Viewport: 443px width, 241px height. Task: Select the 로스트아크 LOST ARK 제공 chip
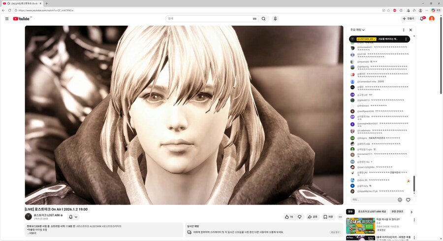point(372,211)
